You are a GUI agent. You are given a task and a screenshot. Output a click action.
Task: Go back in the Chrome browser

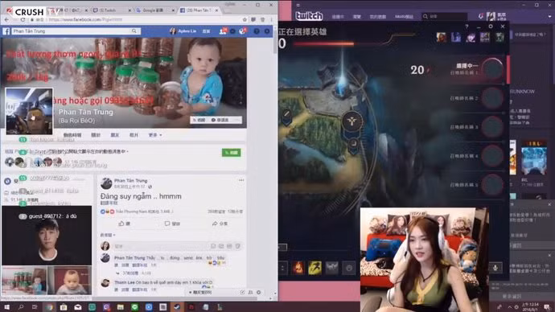[x=6, y=20]
